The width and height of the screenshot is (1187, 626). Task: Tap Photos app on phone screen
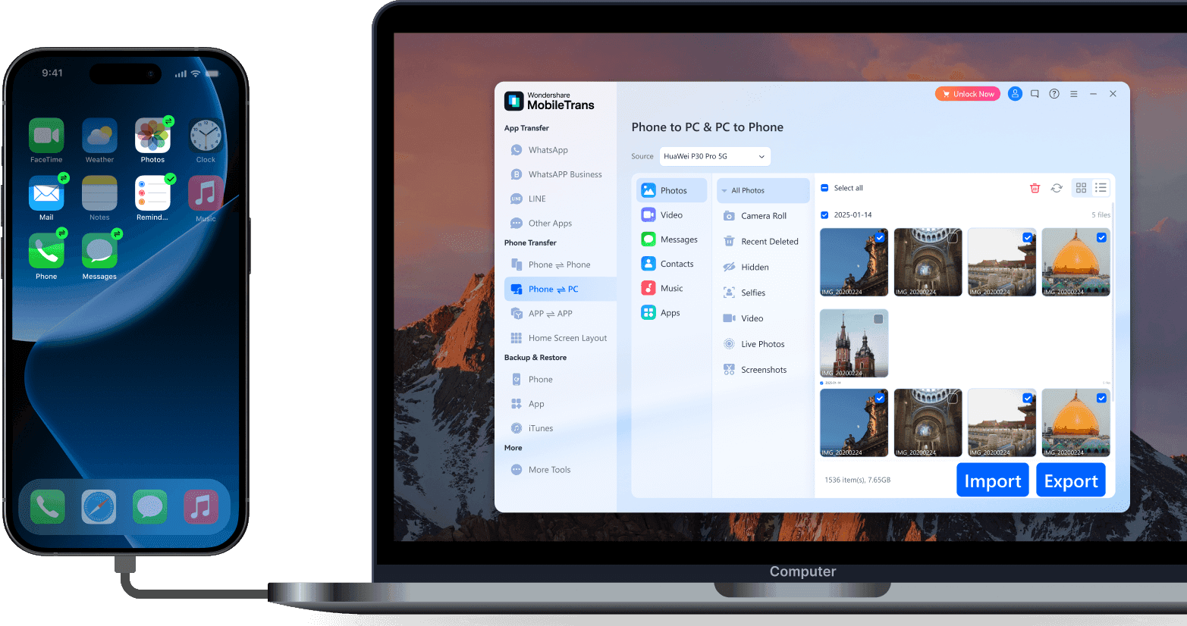click(152, 136)
